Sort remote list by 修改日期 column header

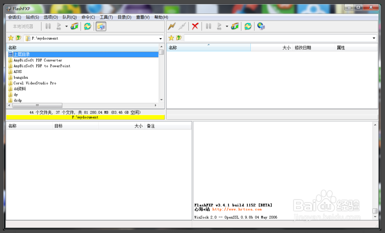(x=303, y=48)
